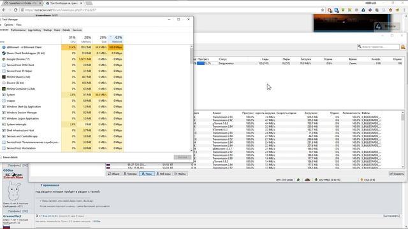Open Task Manager Options menu

tap(8, 25)
